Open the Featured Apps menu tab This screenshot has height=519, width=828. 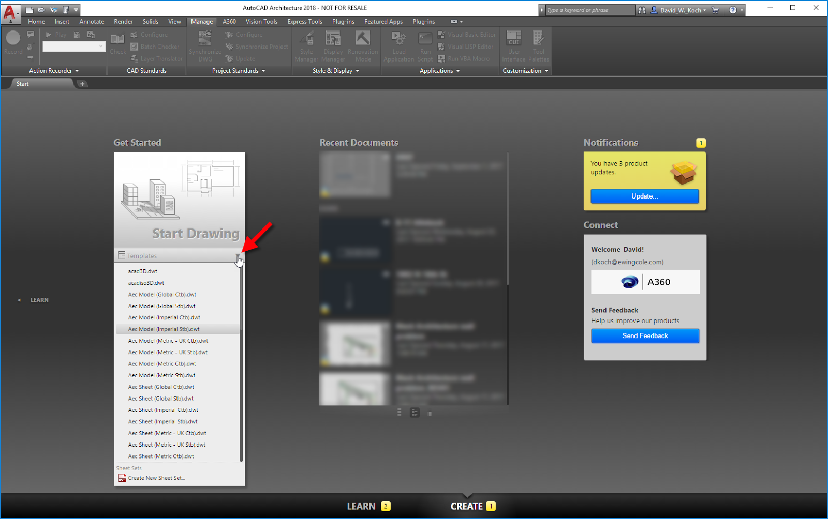pos(383,21)
